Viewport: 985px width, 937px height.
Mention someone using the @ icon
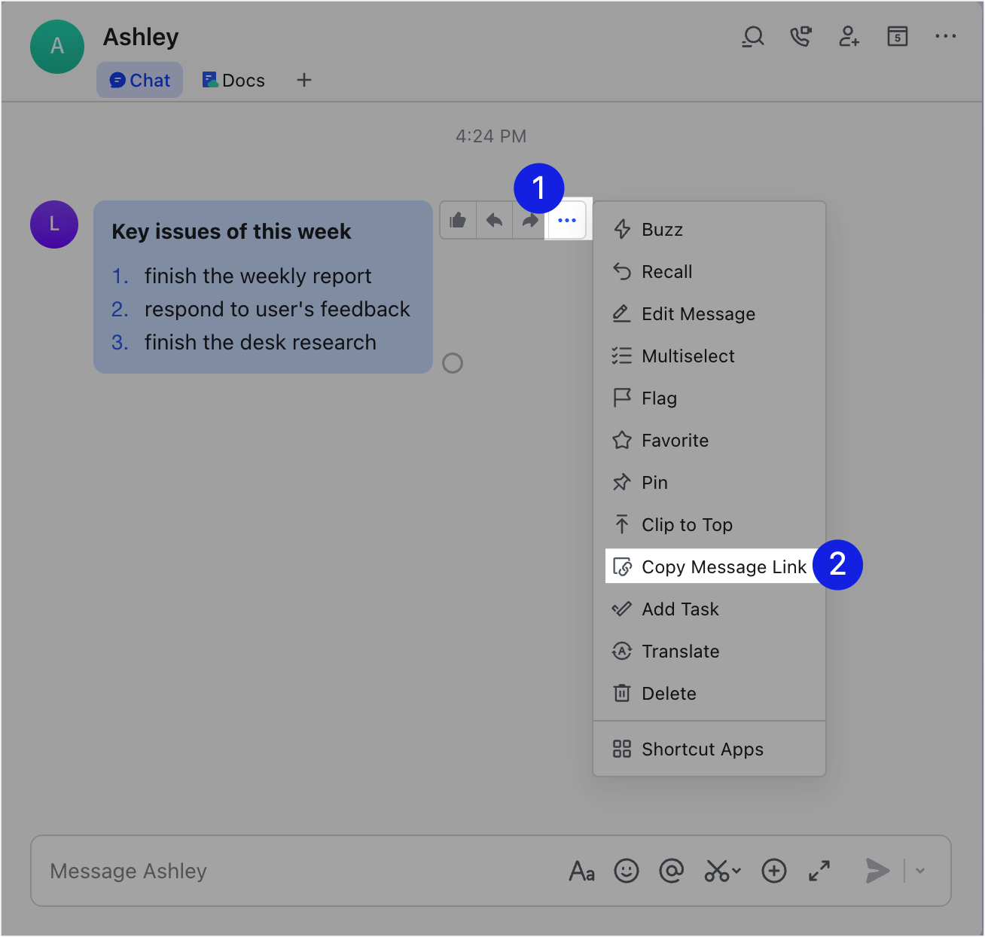point(671,871)
